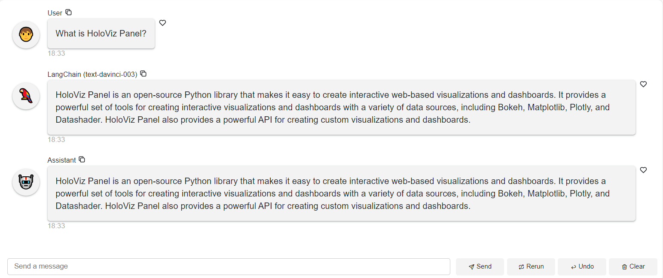
Task: Like the Assistant response with heart
Action: (643, 170)
